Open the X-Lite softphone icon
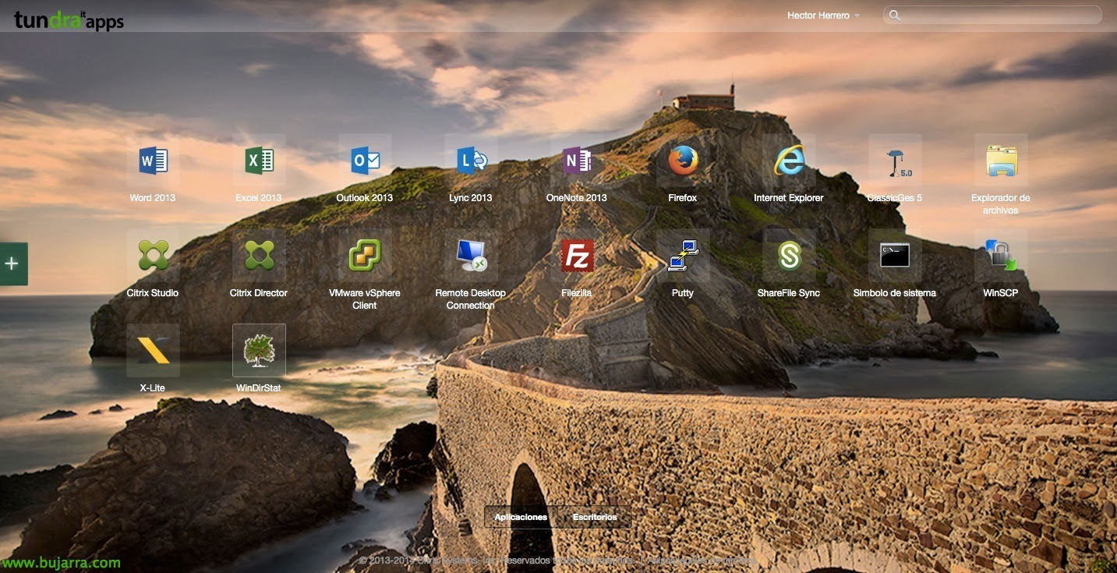 153,351
